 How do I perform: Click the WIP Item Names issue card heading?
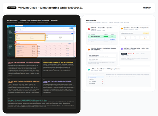(24, 82)
